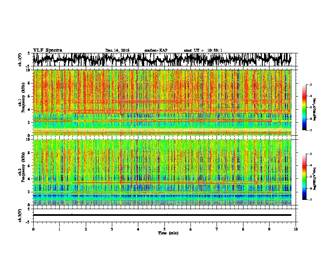
Task: Click time-axis tick label "3"
Action: tap(112, 229)
